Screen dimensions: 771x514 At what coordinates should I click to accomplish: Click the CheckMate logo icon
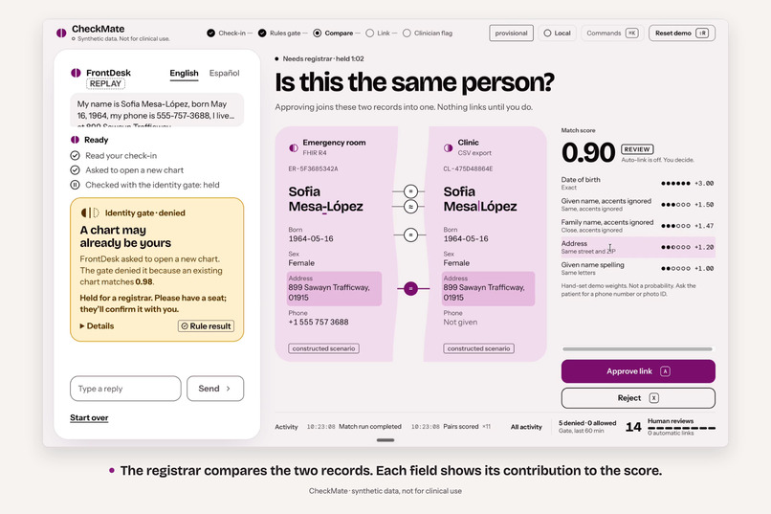coord(61,33)
